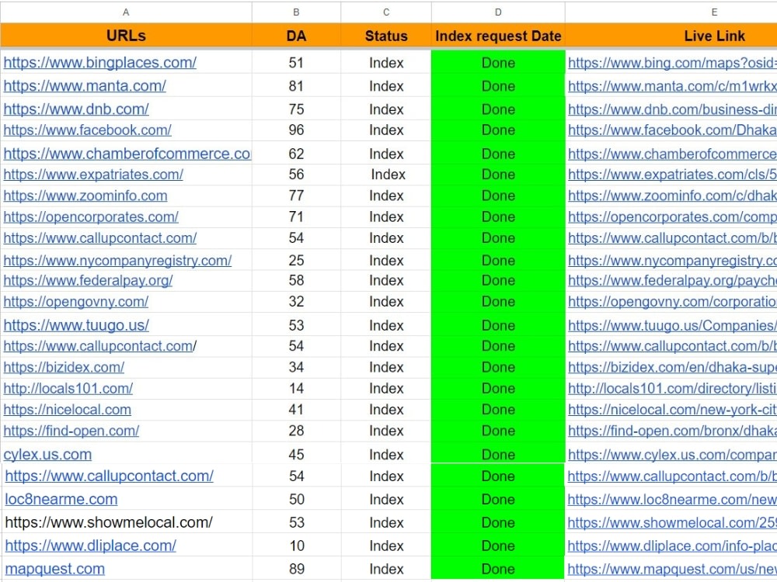Open the zoominfo.com/c/ live link
This screenshot has width=777, height=582.
point(672,196)
